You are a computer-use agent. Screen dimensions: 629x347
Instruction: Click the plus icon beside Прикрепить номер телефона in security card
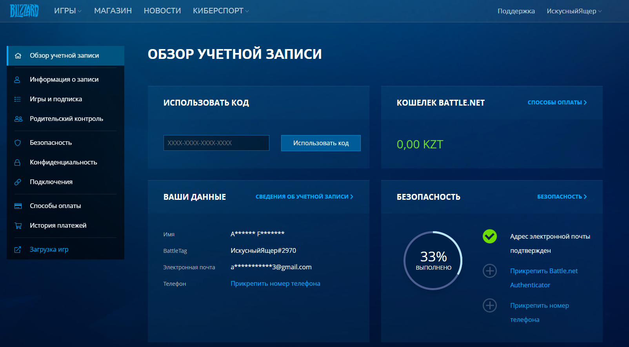[x=490, y=305]
